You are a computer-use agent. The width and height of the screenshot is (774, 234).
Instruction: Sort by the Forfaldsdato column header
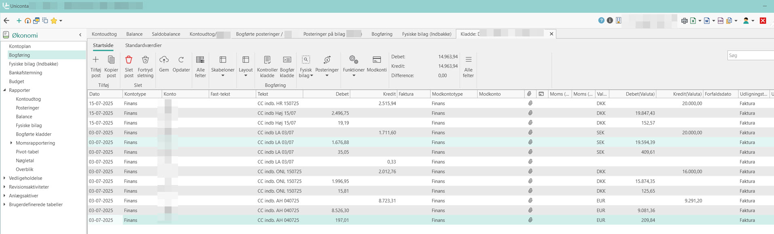pyautogui.click(x=721, y=94)
